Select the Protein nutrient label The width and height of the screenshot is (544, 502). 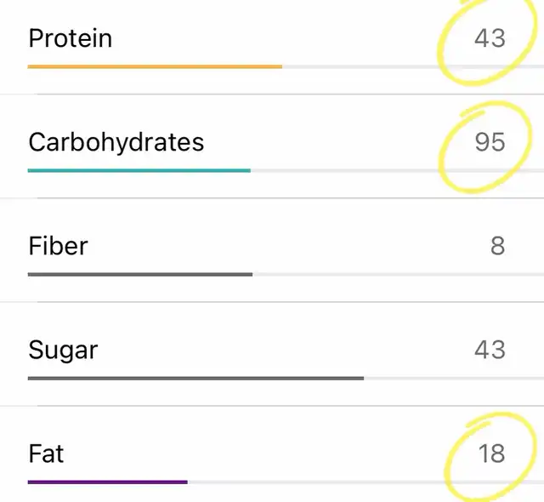point(70,38)
